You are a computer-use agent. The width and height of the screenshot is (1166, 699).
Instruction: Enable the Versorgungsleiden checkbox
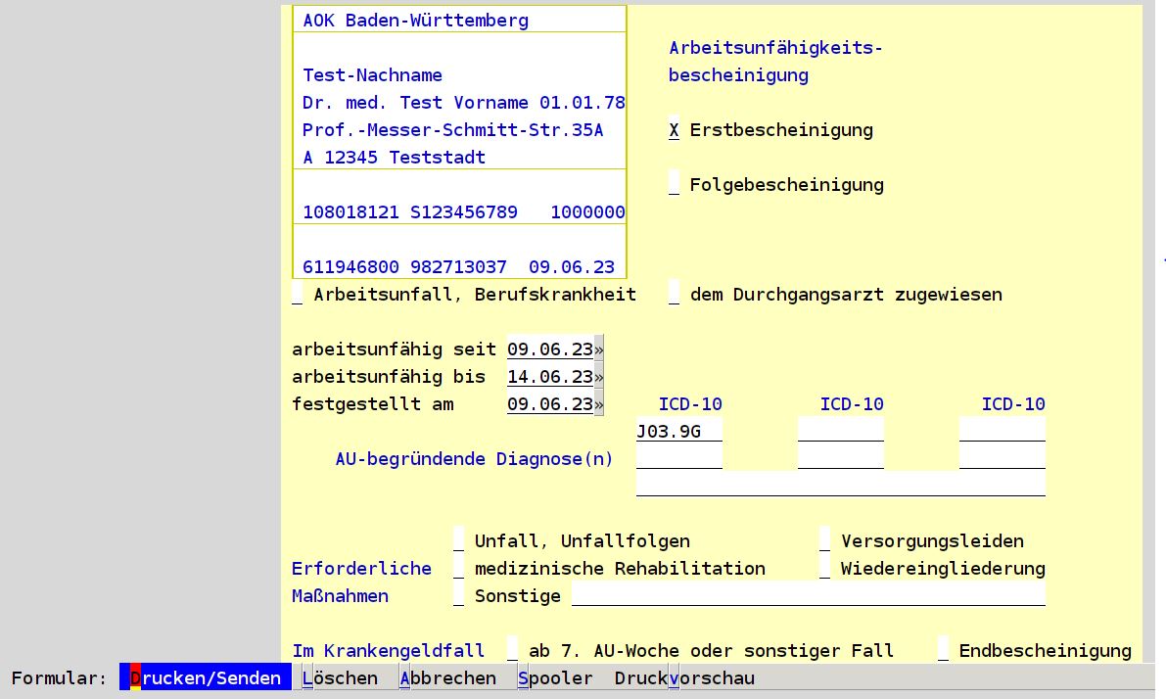pyautogui.click(x=824, y=540)
